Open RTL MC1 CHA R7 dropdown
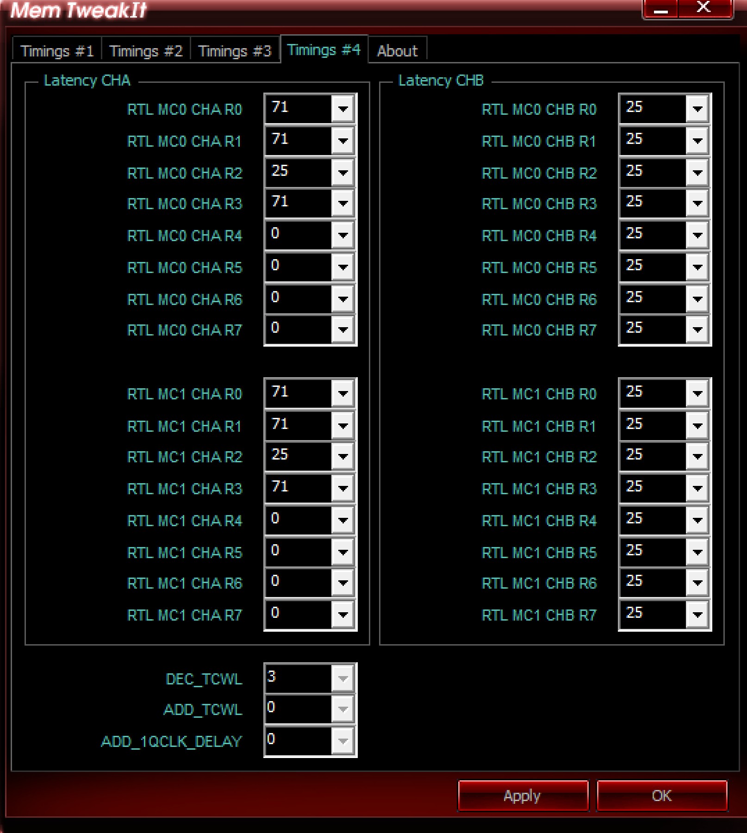The image size is (747, 833). [342, 615]
